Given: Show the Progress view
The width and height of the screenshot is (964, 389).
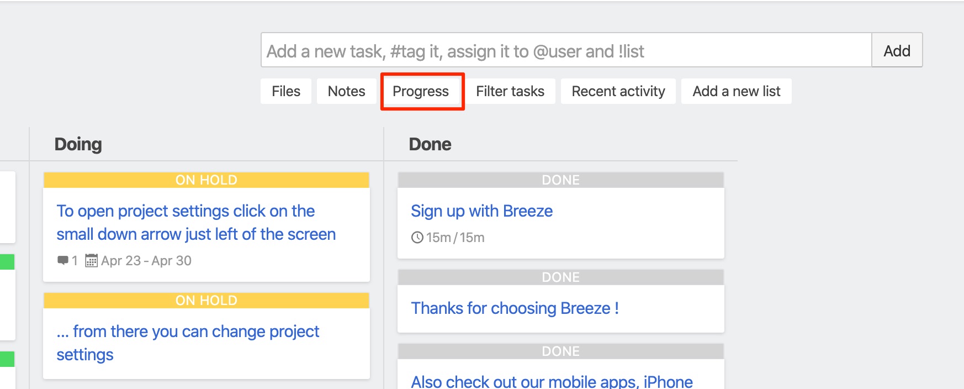Looking at the screenshot, I should click(x=421, y=91).
